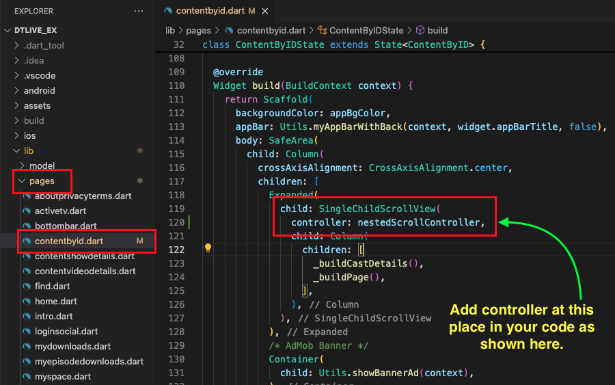Click the contentbyid.dart breadcrumb segment
The width and height of the screenshot is (615, 385).
(271, 30)
